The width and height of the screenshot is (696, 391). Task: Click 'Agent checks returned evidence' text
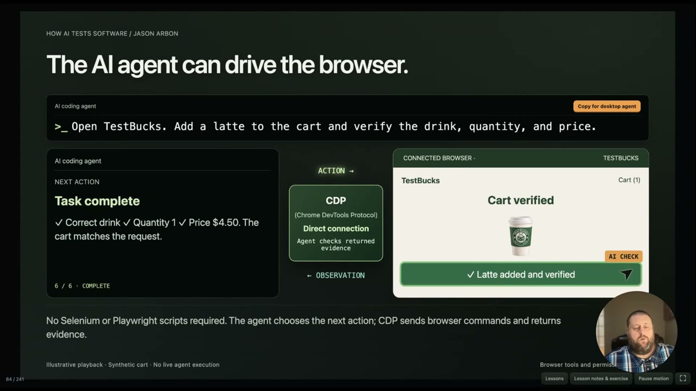tap(335, 244)
